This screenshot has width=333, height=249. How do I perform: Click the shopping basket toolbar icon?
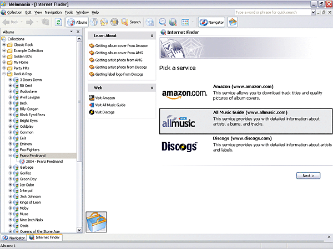coord(233,22)
